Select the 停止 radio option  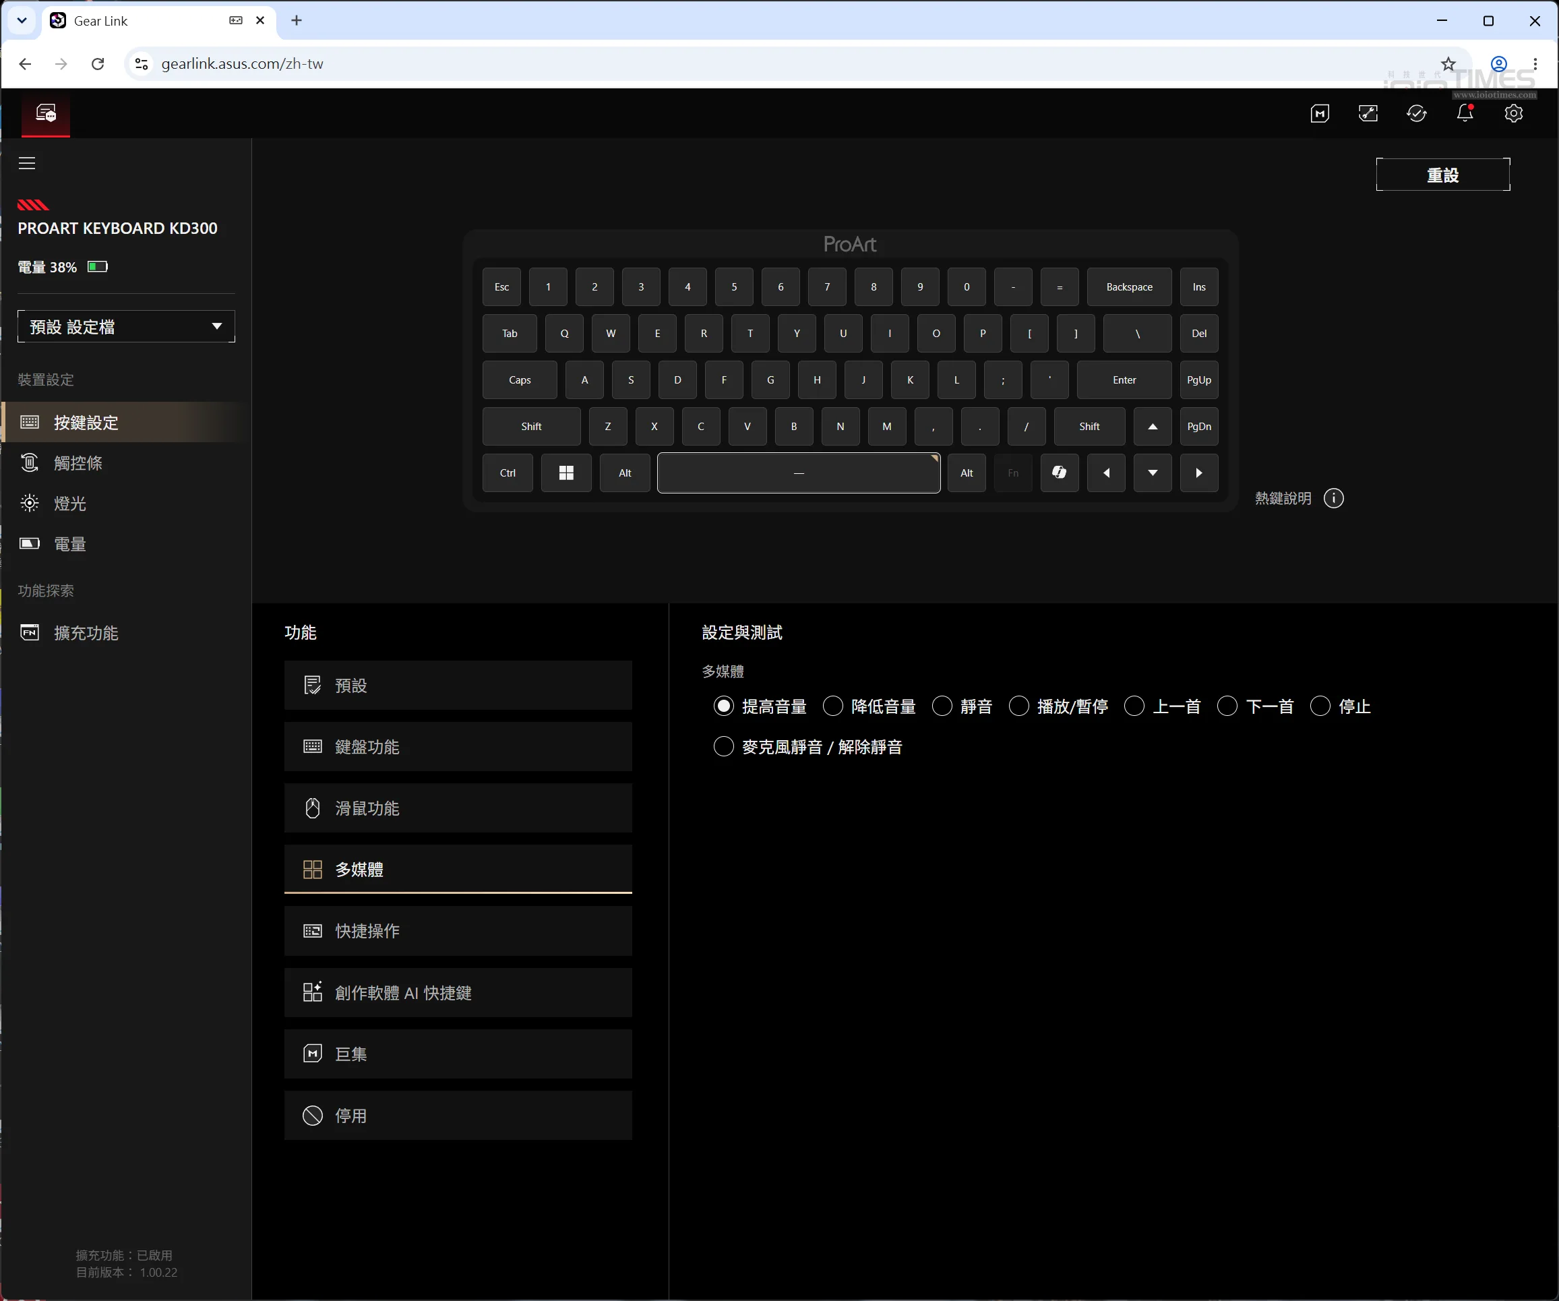(1320, 706)
